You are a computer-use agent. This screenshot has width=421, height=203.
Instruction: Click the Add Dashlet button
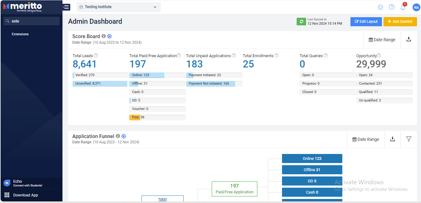click(400, 22)
